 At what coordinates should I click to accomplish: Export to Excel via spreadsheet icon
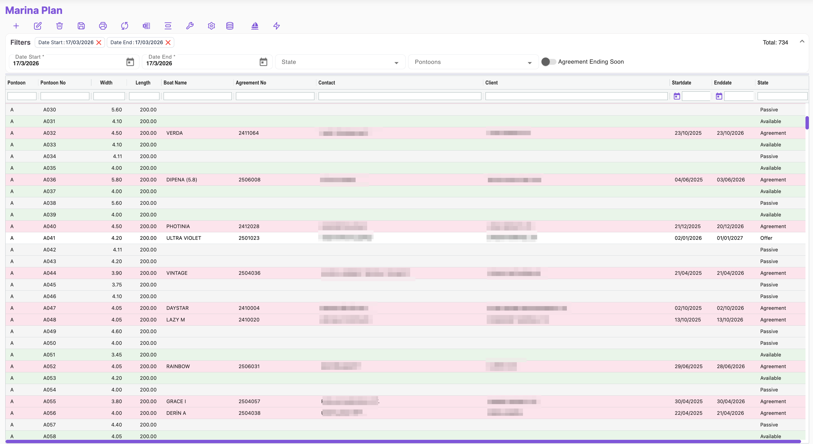coord(146,26)
